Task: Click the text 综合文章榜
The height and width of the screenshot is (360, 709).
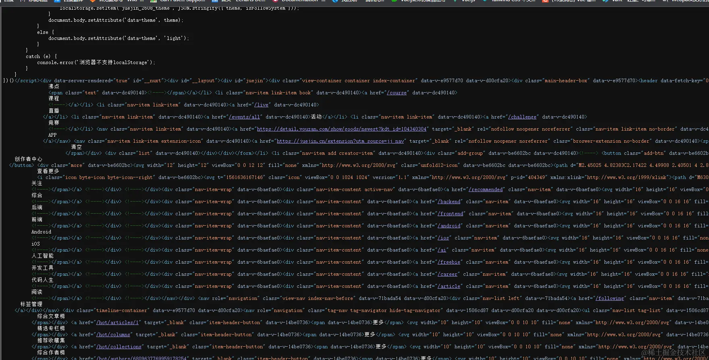Action: 51,316
